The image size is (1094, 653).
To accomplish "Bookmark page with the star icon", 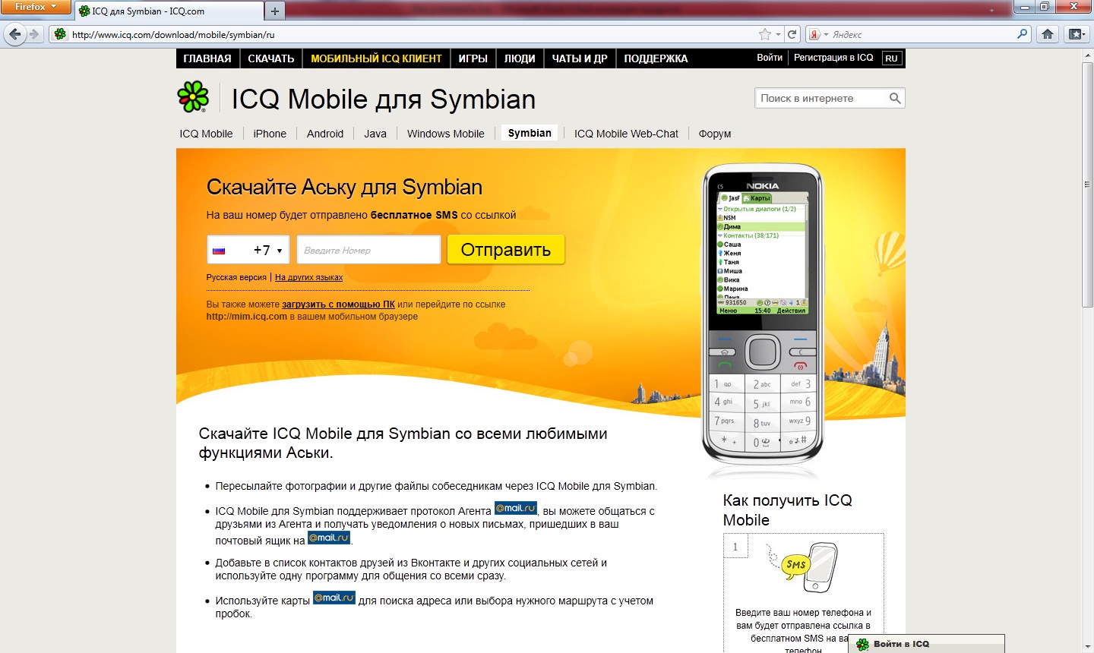I will 765,34.
